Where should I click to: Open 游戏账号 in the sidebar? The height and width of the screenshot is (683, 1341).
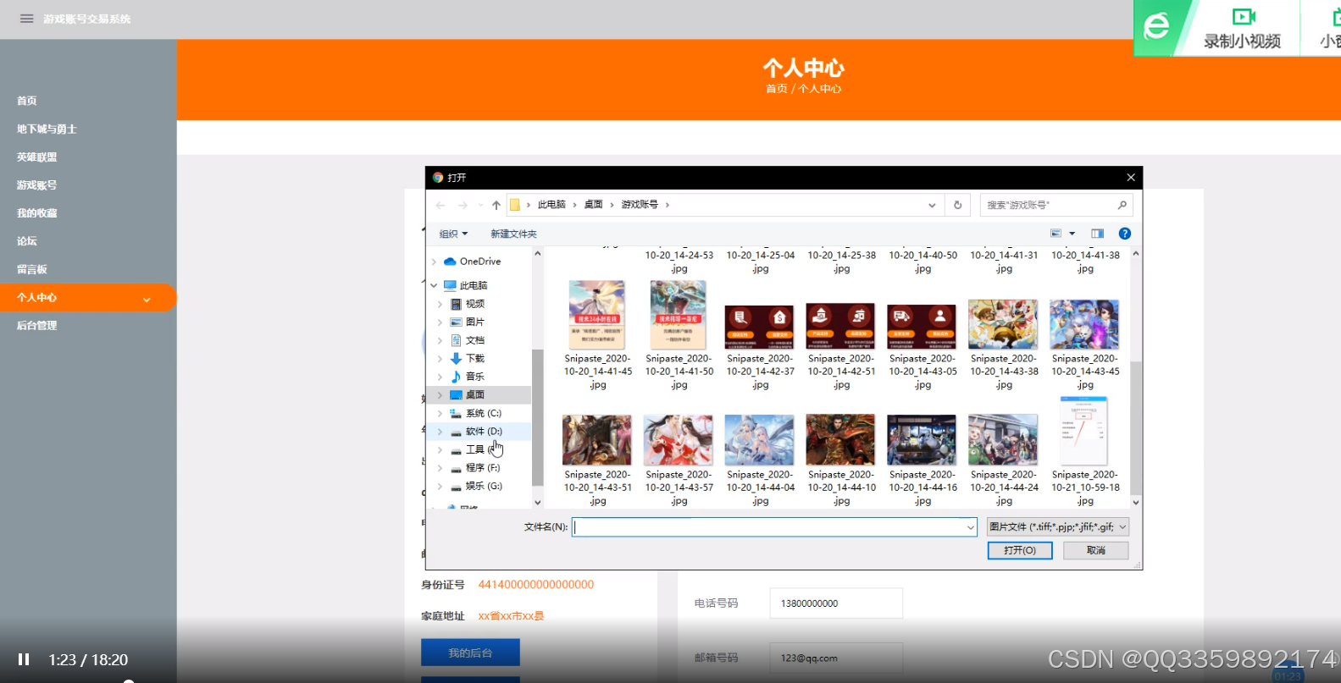pyautogui.click(x=37, y=185)
